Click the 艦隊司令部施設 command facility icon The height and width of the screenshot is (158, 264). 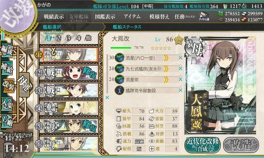119,90
